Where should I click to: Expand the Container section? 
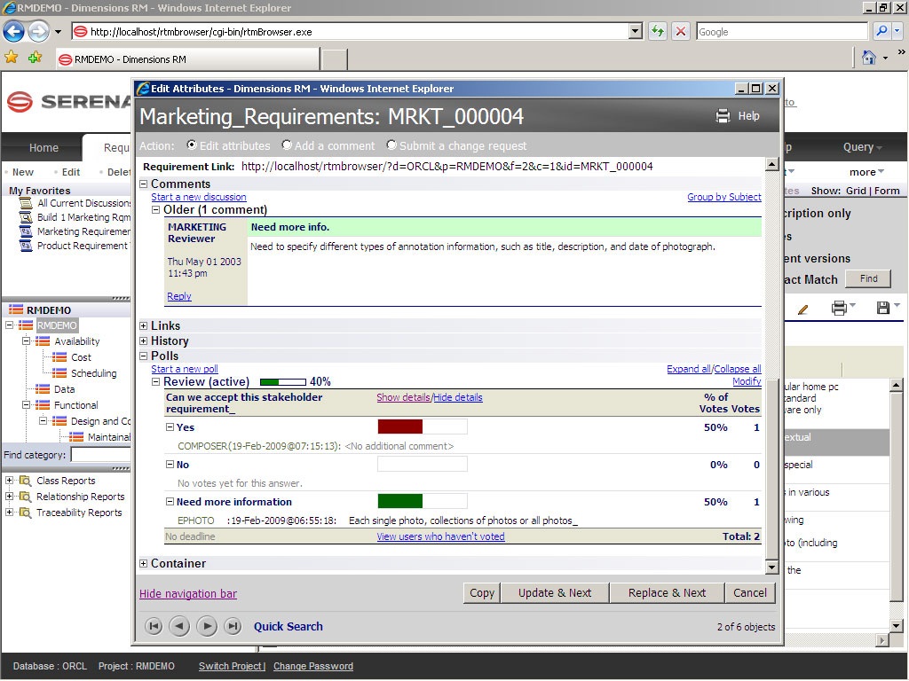tap(143, 563)
